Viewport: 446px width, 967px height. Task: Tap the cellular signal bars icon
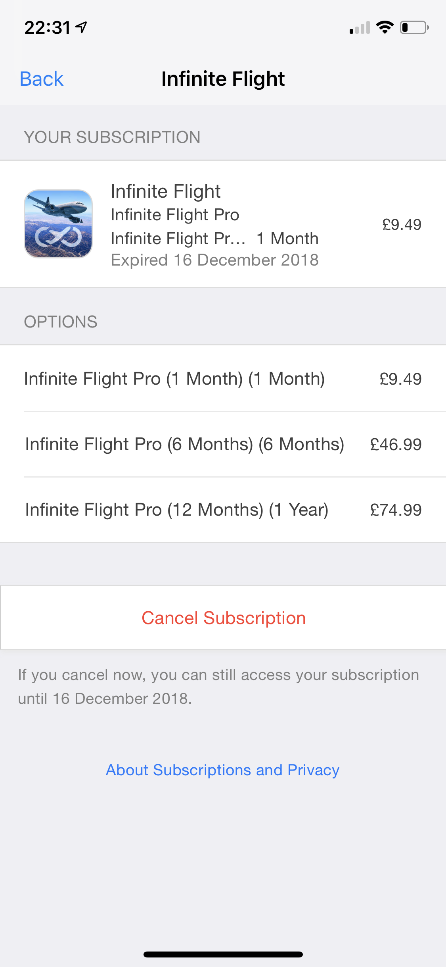[x=360, y=28]
